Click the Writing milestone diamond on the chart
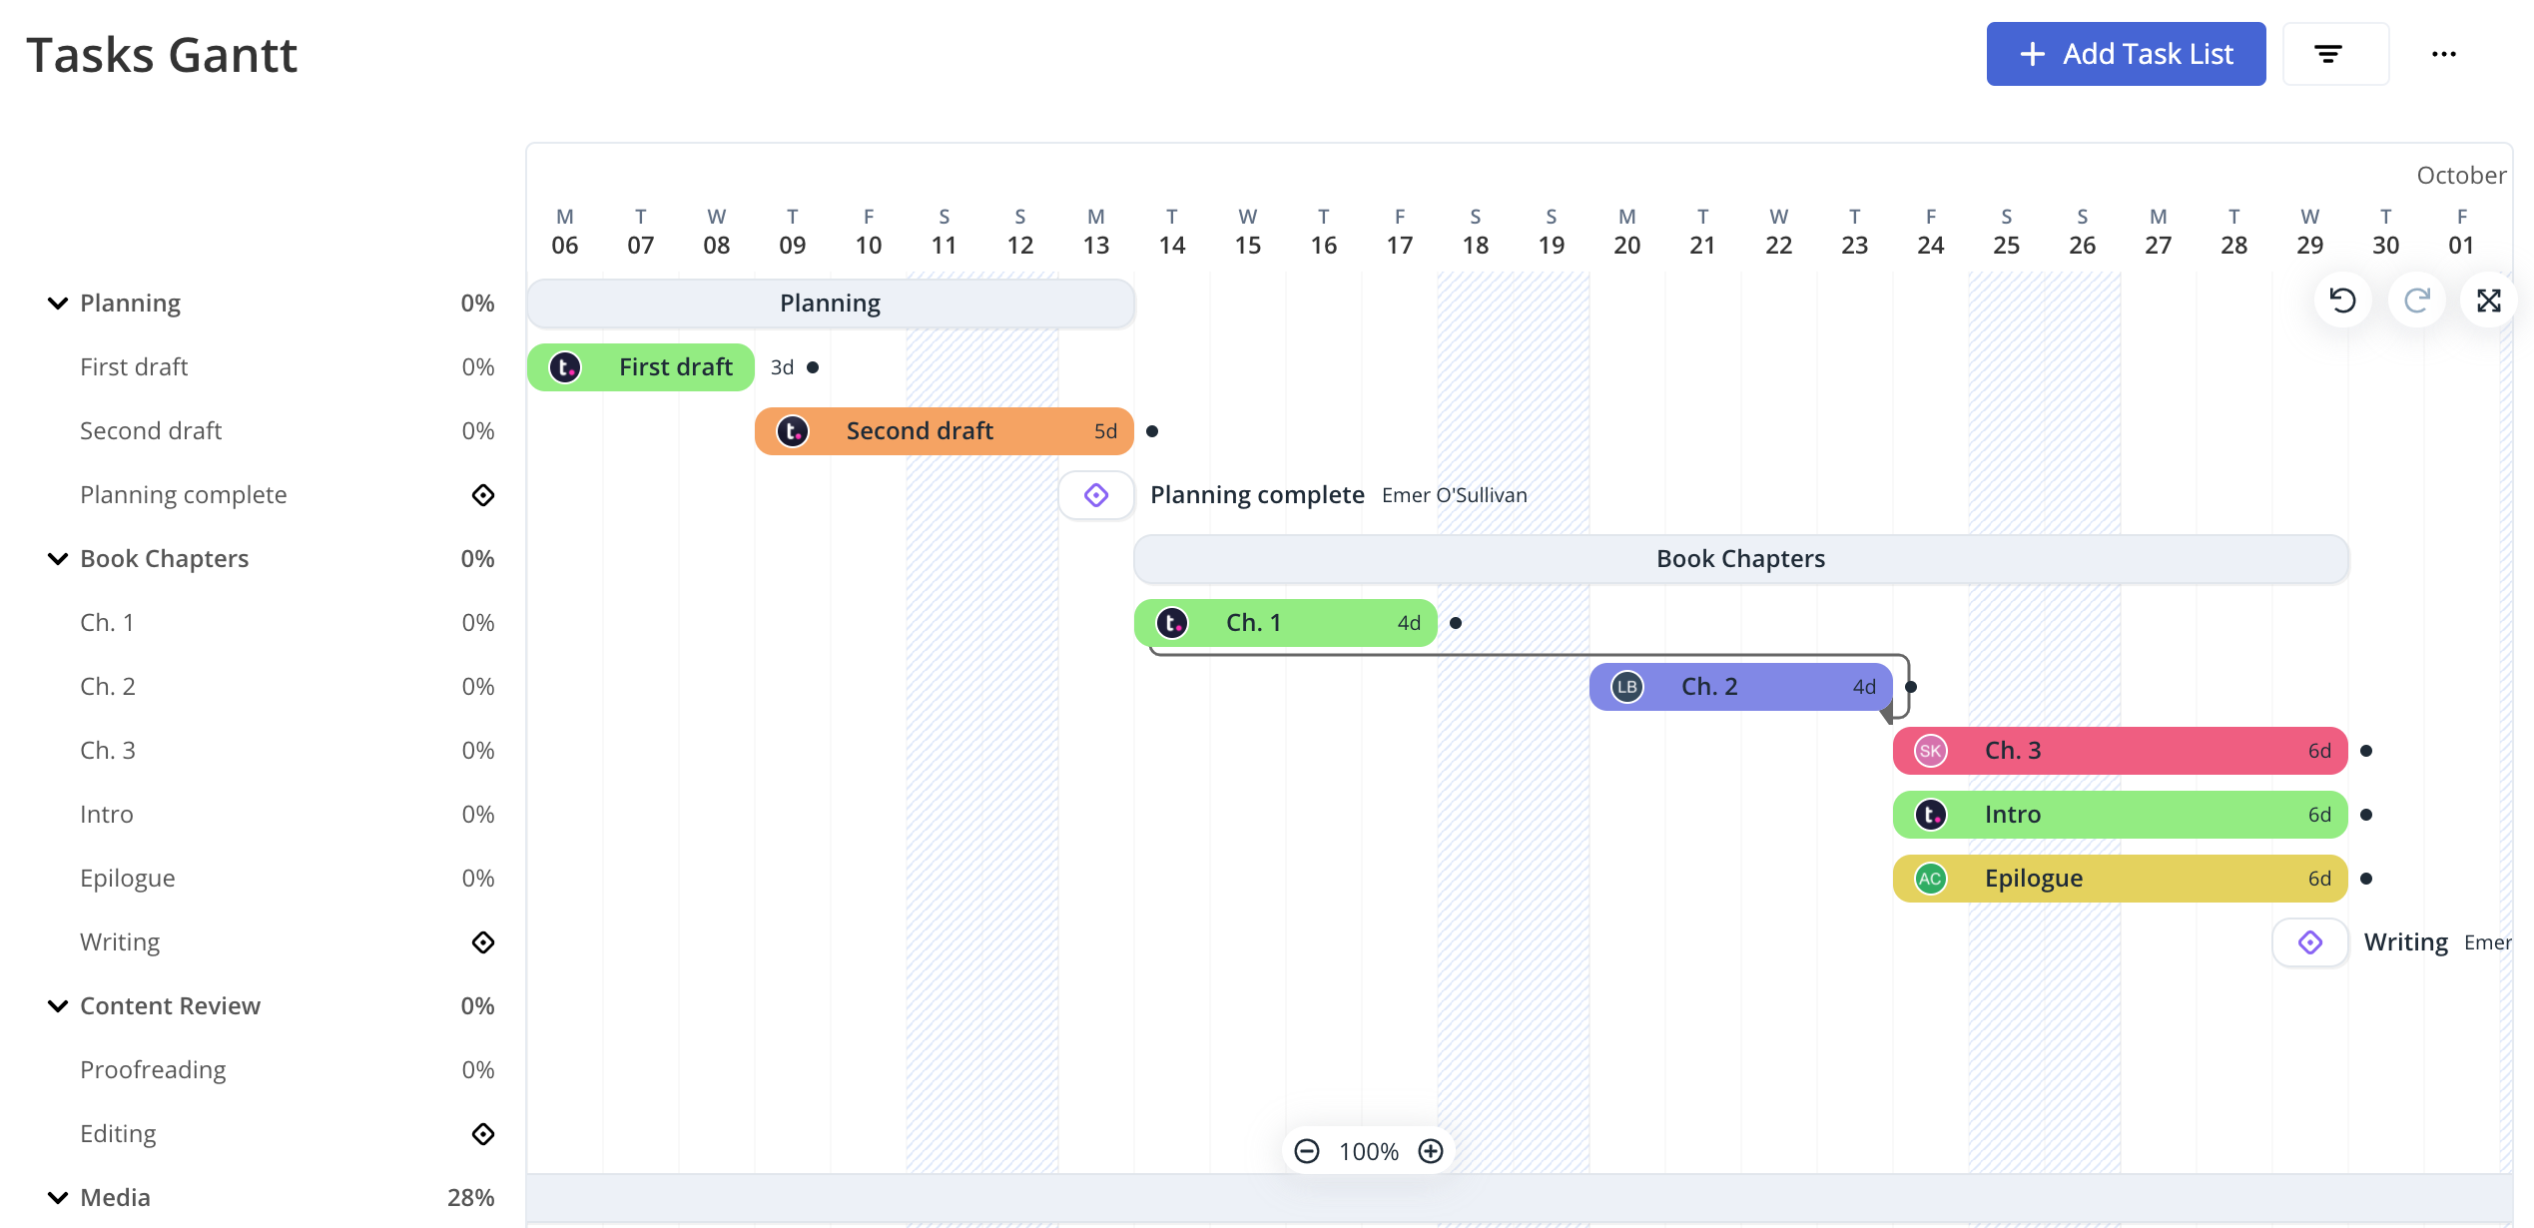Screen dimensions: 2534x1228 click(2309, 941)
